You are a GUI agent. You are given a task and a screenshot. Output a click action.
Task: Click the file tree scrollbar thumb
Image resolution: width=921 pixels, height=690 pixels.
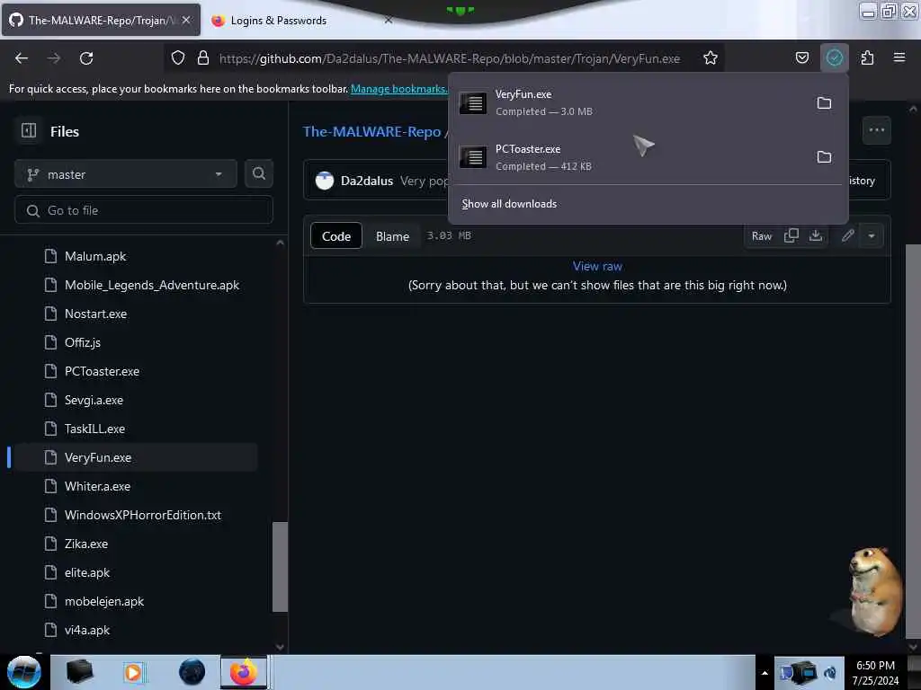pyautogui.click(x=281, y=567)
